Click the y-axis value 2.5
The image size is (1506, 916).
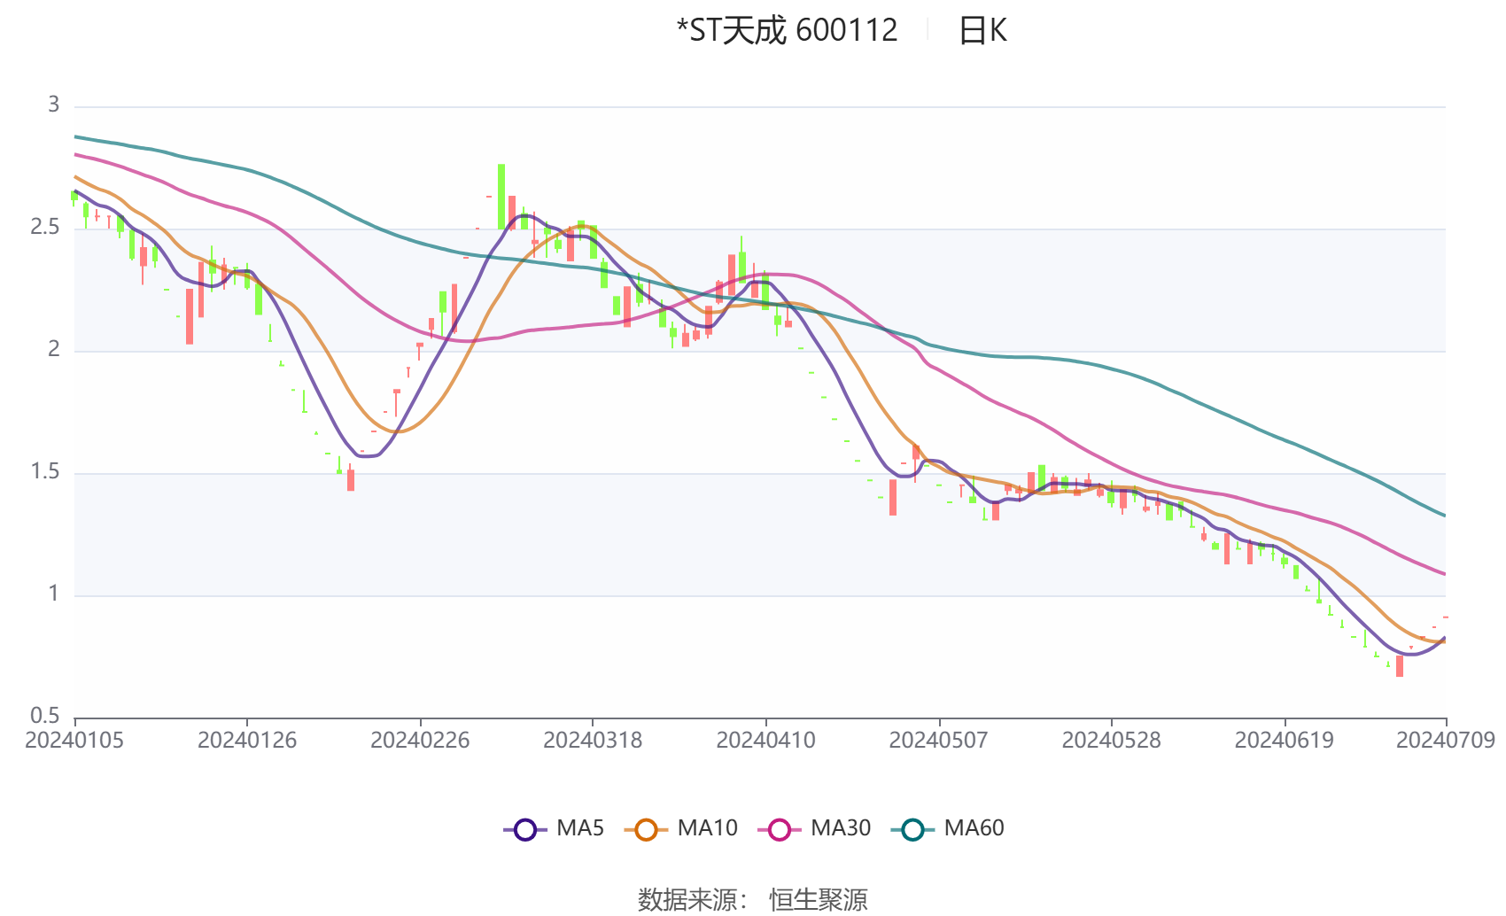point(45,227)
